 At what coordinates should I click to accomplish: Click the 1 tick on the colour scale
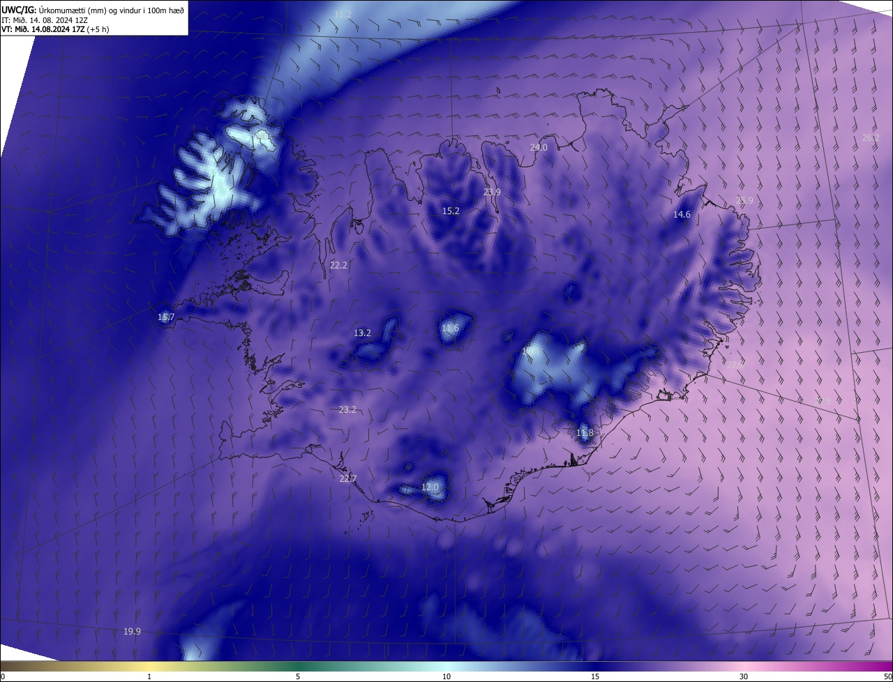[149, 676]
